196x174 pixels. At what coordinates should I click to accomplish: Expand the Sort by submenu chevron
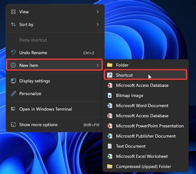[98, 24]
